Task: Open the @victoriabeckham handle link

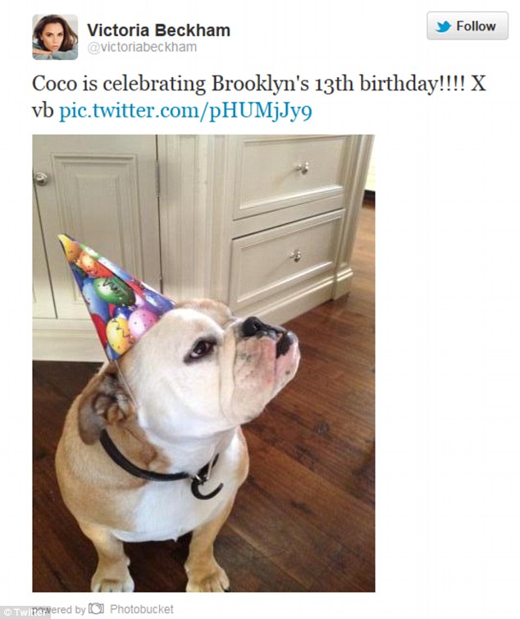Action: (142, 47)
